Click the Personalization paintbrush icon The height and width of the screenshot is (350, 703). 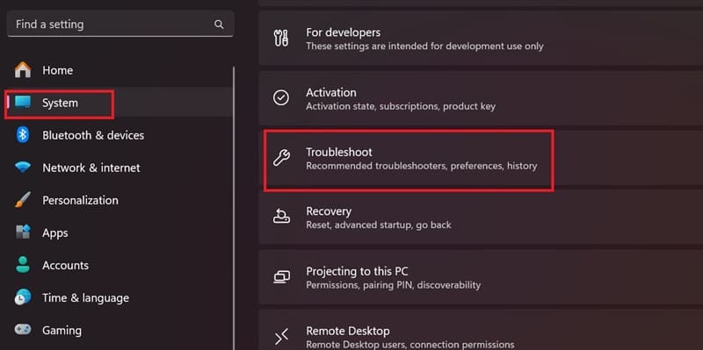[x=23, y=200]
